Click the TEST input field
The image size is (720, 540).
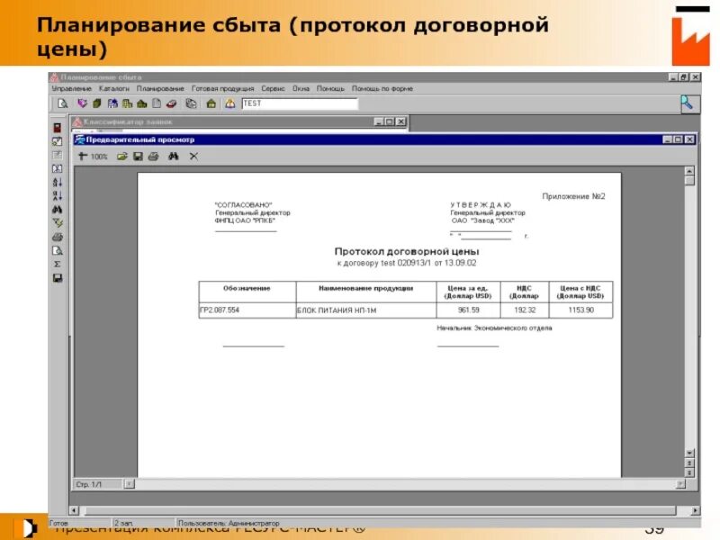click(x=300, y=103)
